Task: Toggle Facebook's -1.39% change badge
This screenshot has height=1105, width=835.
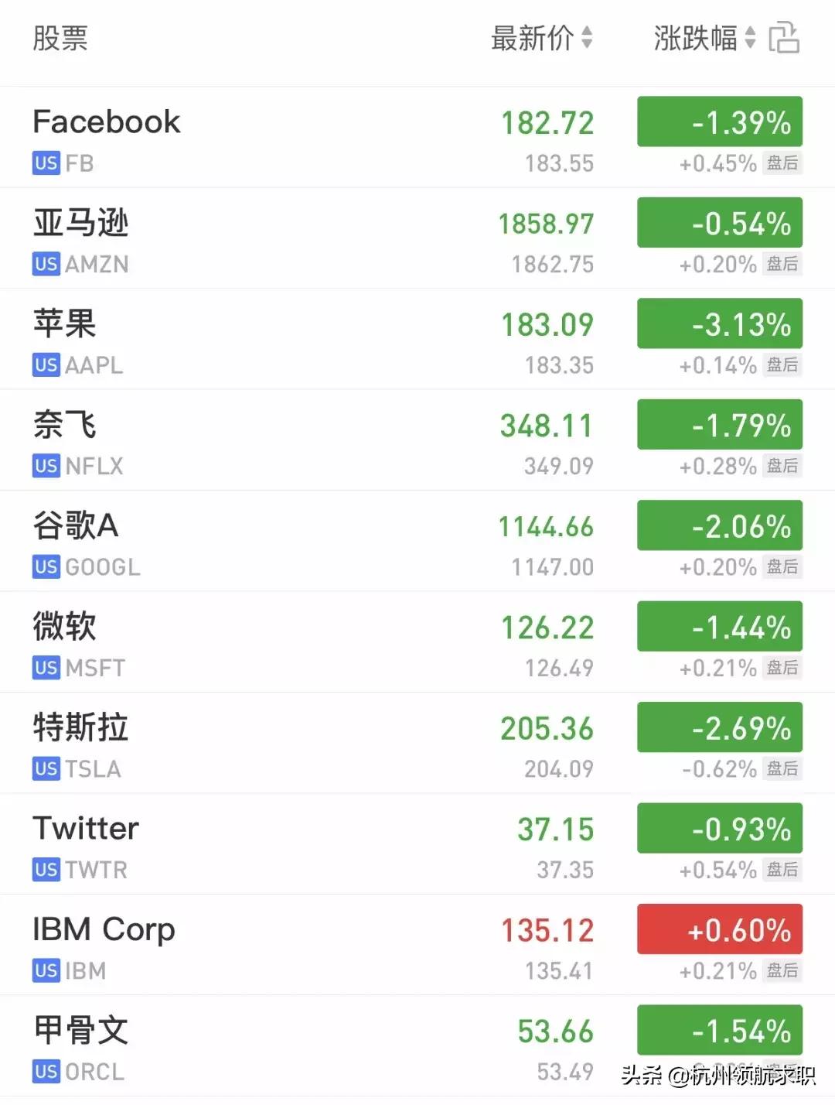Action: 719,121
